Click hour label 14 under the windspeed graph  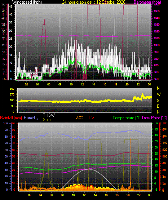pos(93,84)
